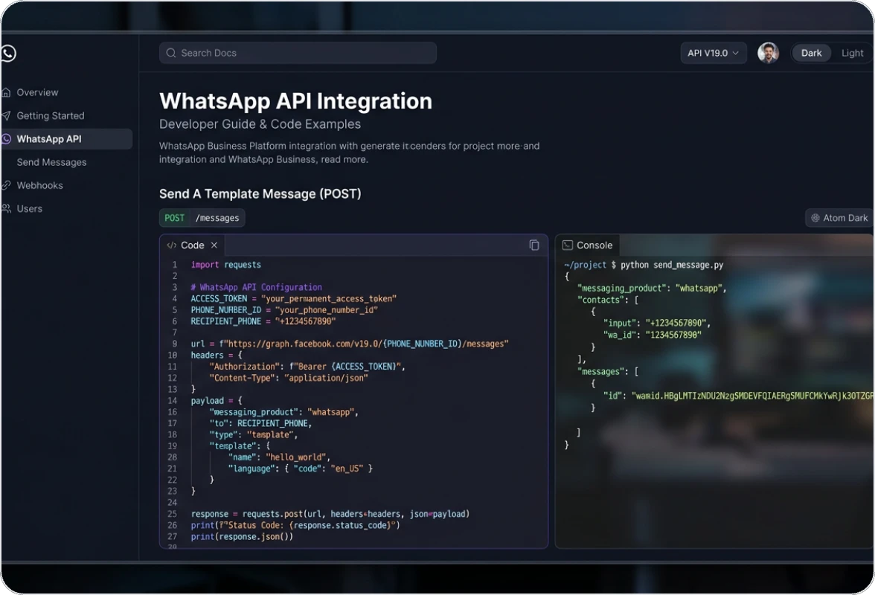This screenshot has height=595, width=875.
Task: Click the WhatsApp API sidebar icon
Action: 6,139
